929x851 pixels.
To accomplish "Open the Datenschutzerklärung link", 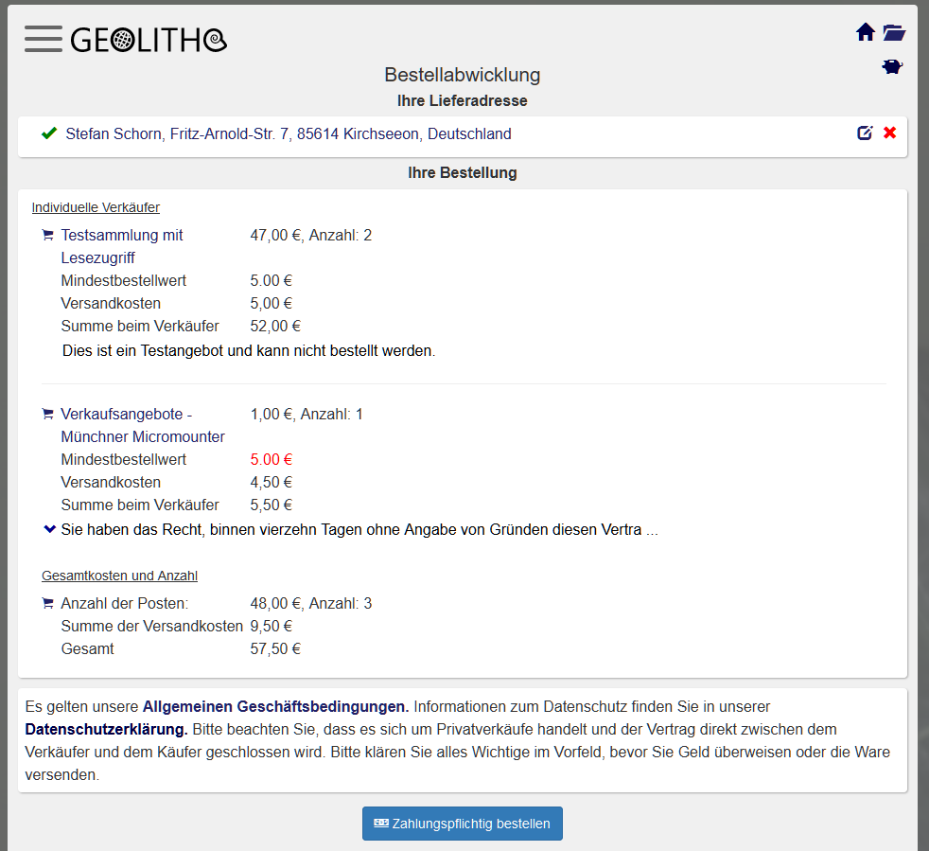I will coord(106,730).
